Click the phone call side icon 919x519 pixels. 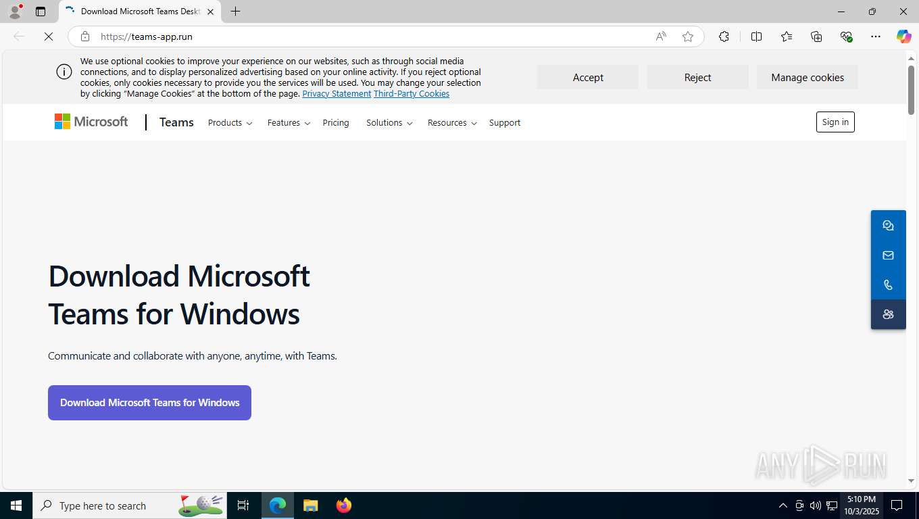tap(888, 285)
